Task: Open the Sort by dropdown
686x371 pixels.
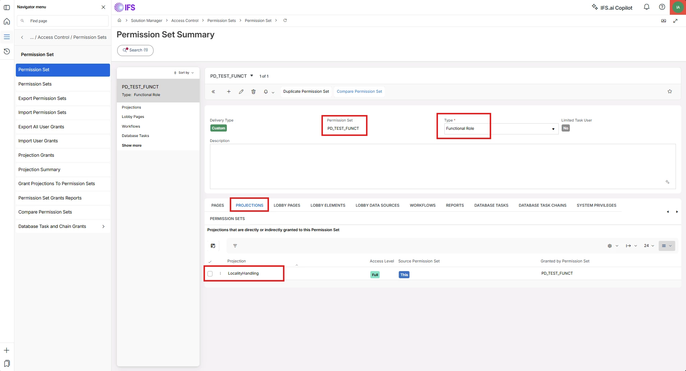Action: (x=184, y=73)
